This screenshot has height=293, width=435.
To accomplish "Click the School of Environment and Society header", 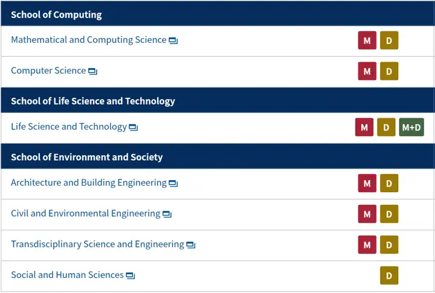I will pyautogui.click(x=217, y=156).
